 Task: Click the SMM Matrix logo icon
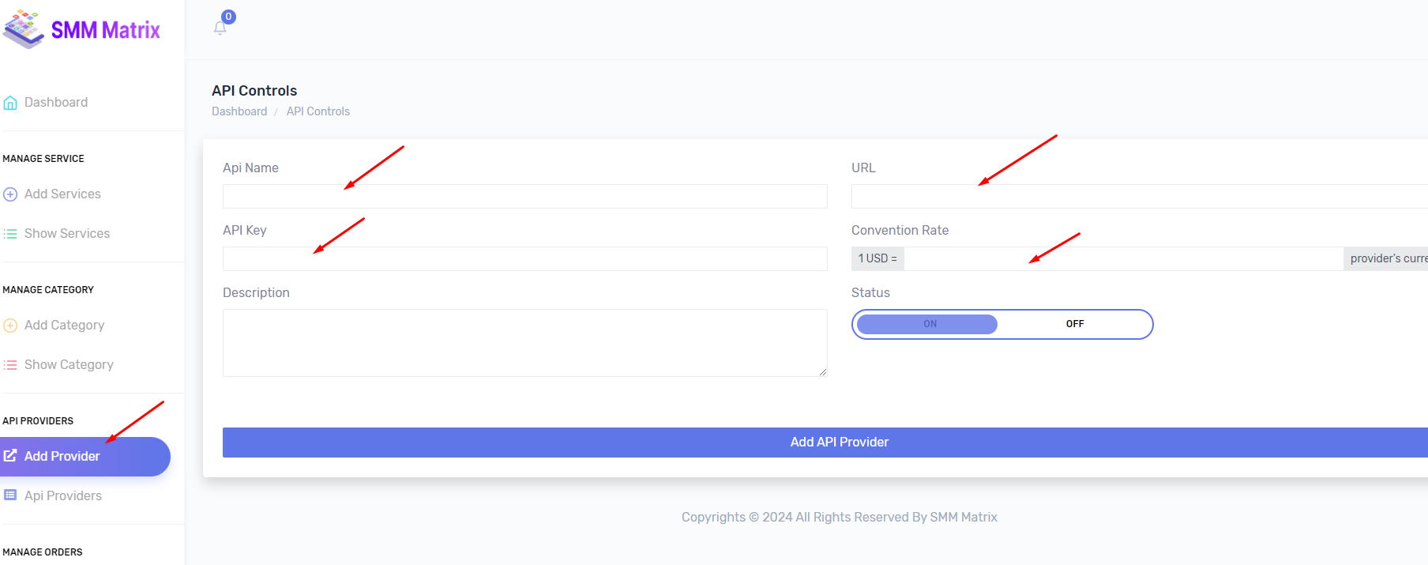[x=24, y=29]
